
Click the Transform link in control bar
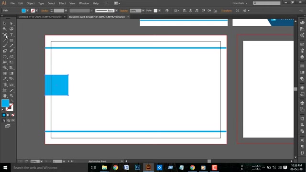coord(226,11)
